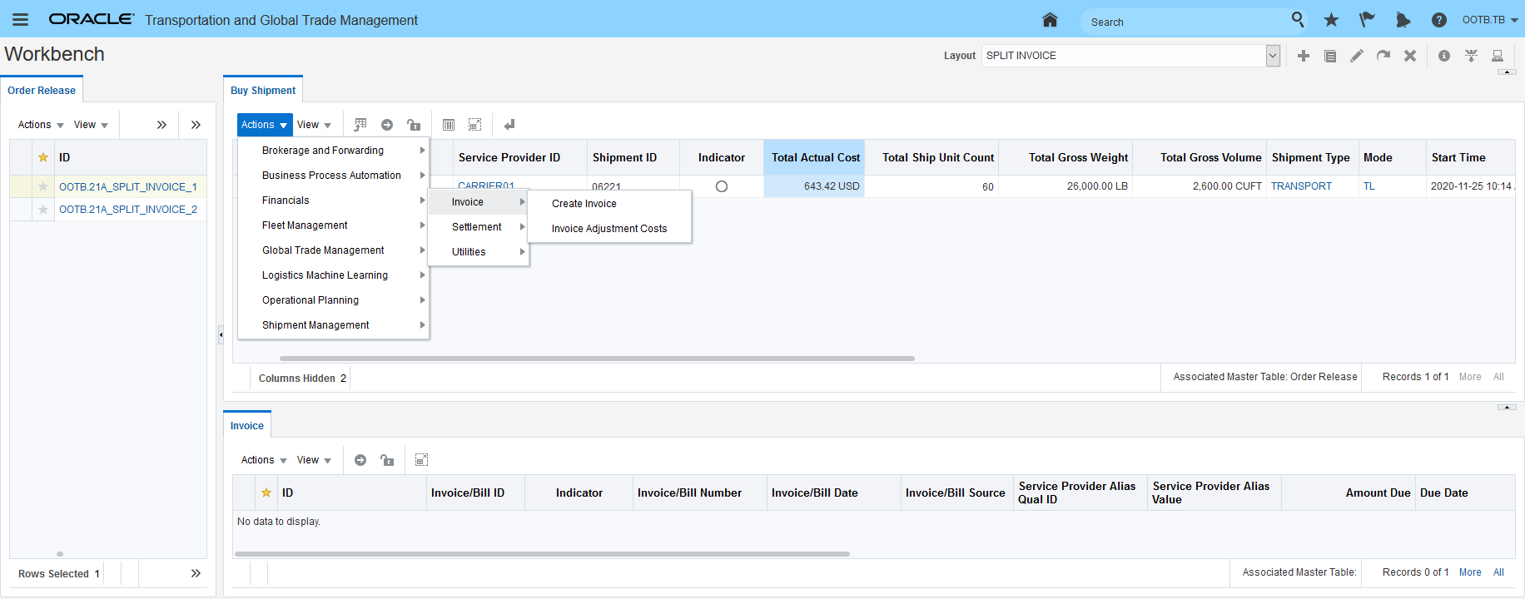Switch to the Order Release tab
Viewport: 1525px width, 599px height.
point(42,90)
